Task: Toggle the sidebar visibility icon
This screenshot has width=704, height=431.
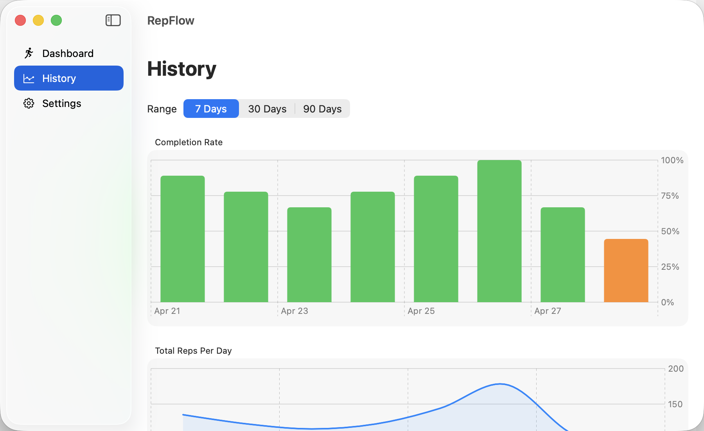Action: point(113,20)
